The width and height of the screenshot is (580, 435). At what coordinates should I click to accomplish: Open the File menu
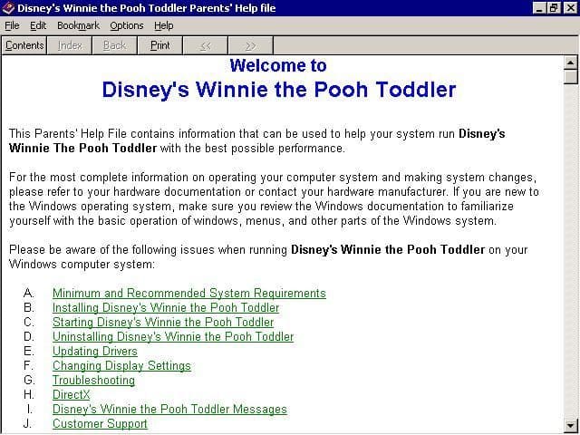[12, 25]
